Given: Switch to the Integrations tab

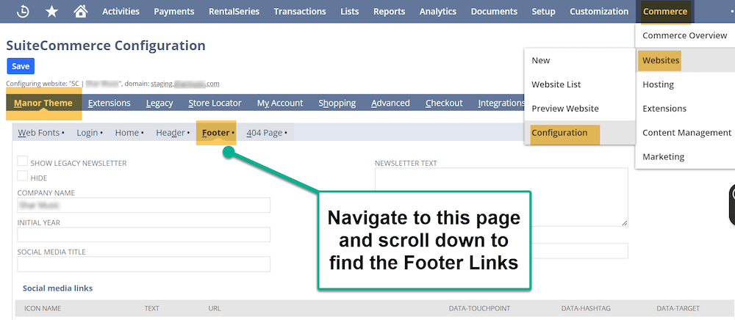Looking at the screenshot, I should click(x=501, y=103).
